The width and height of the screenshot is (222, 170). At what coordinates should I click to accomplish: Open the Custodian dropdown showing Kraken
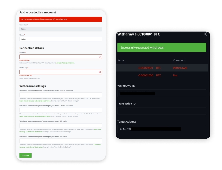pyautogui.click(x=61, y=29)
